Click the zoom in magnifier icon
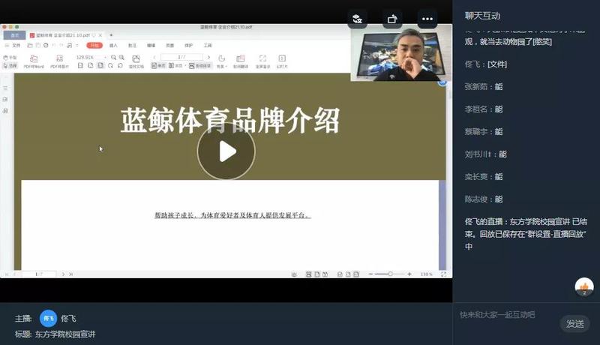This screenshot has width=600, height=345. [121, 57]
